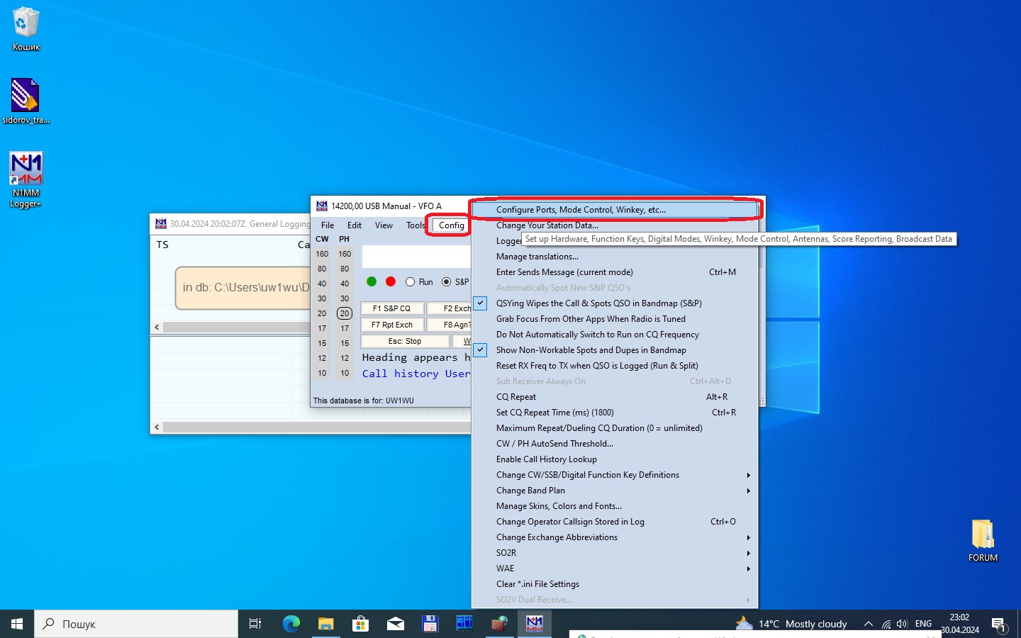Open the volume control tray icon

coord(902,624)
